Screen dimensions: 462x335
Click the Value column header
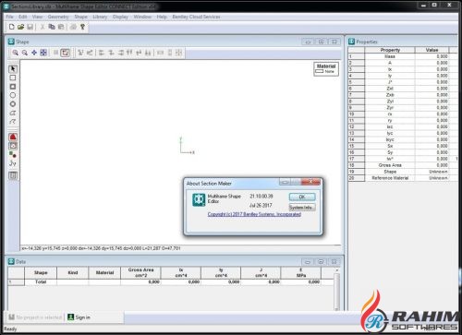click(x=432, y=50)
